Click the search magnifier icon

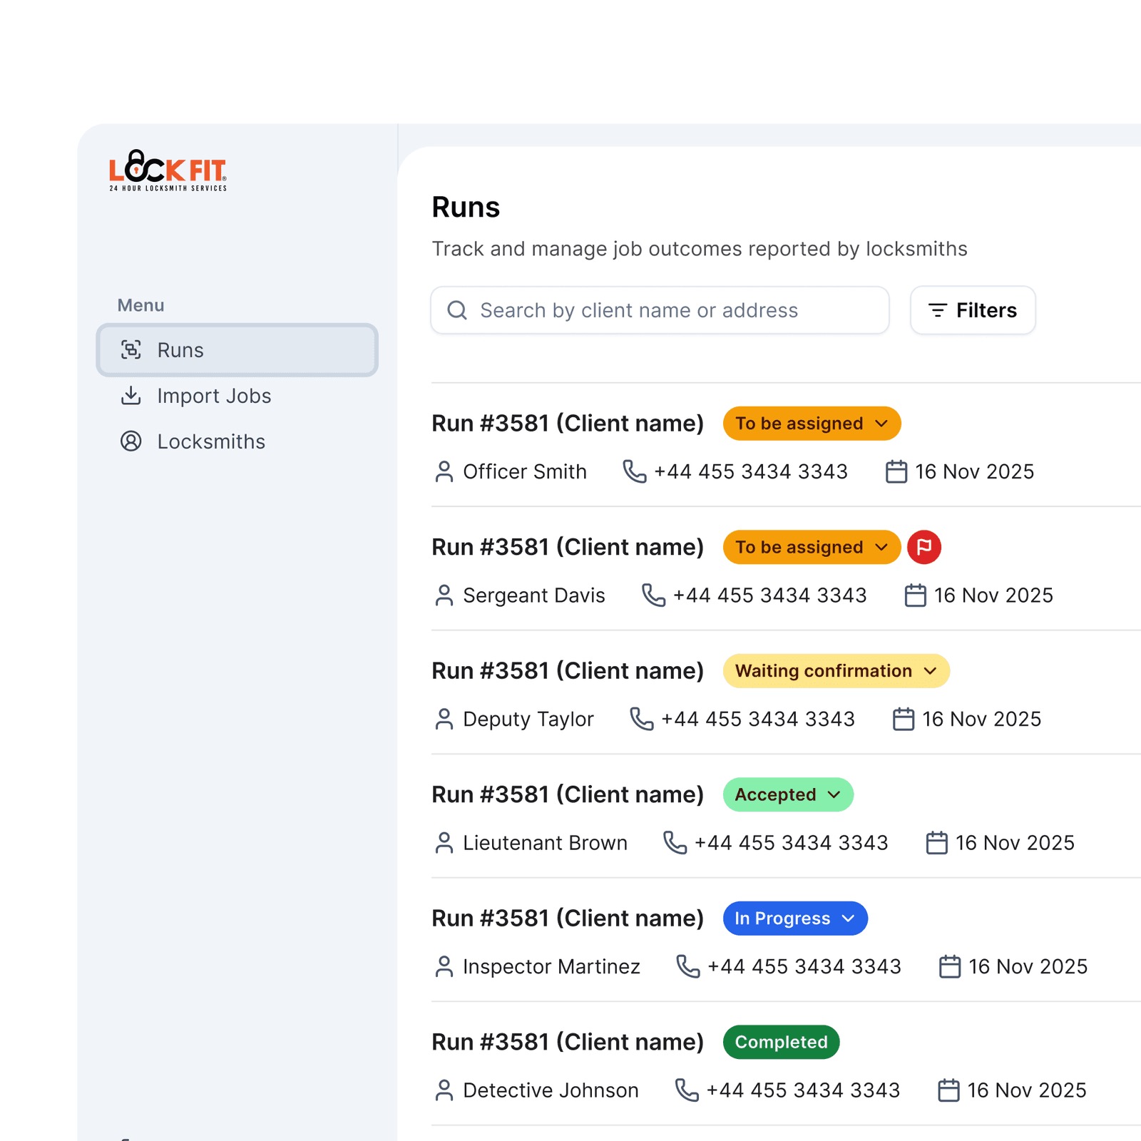point(457,310)
